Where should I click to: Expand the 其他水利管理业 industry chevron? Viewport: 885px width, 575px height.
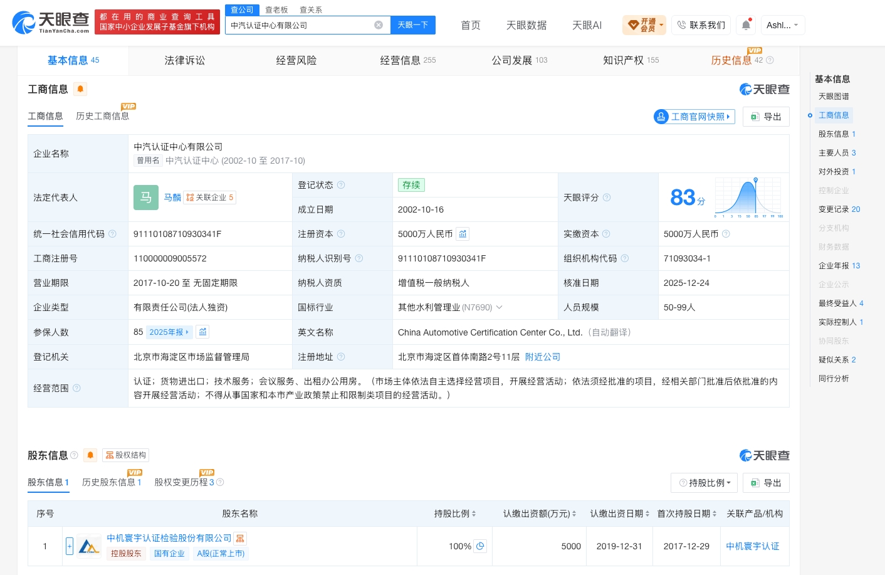click(x=500, y=307)
